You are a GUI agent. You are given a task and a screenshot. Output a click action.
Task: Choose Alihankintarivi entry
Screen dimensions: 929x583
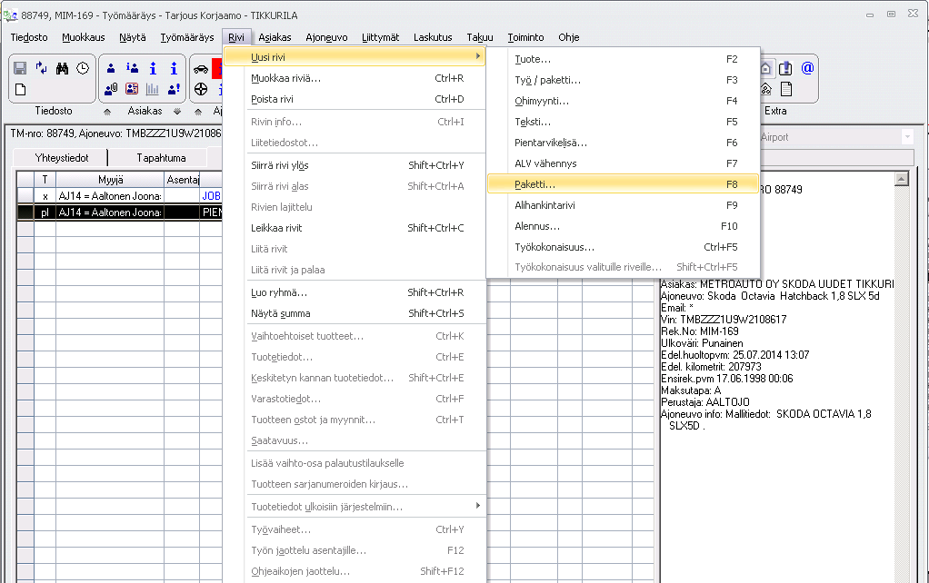(623, 205)
